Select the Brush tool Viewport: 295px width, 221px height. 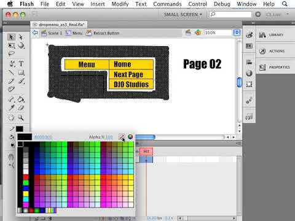click(x=21, y=81)
